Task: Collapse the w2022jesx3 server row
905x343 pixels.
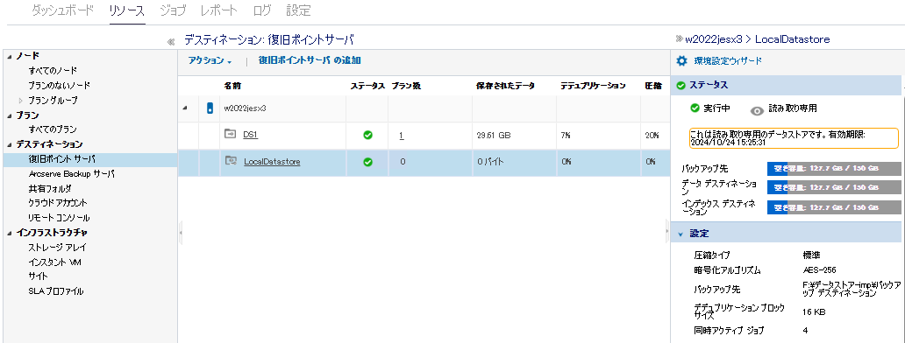Action: (185, 108)
